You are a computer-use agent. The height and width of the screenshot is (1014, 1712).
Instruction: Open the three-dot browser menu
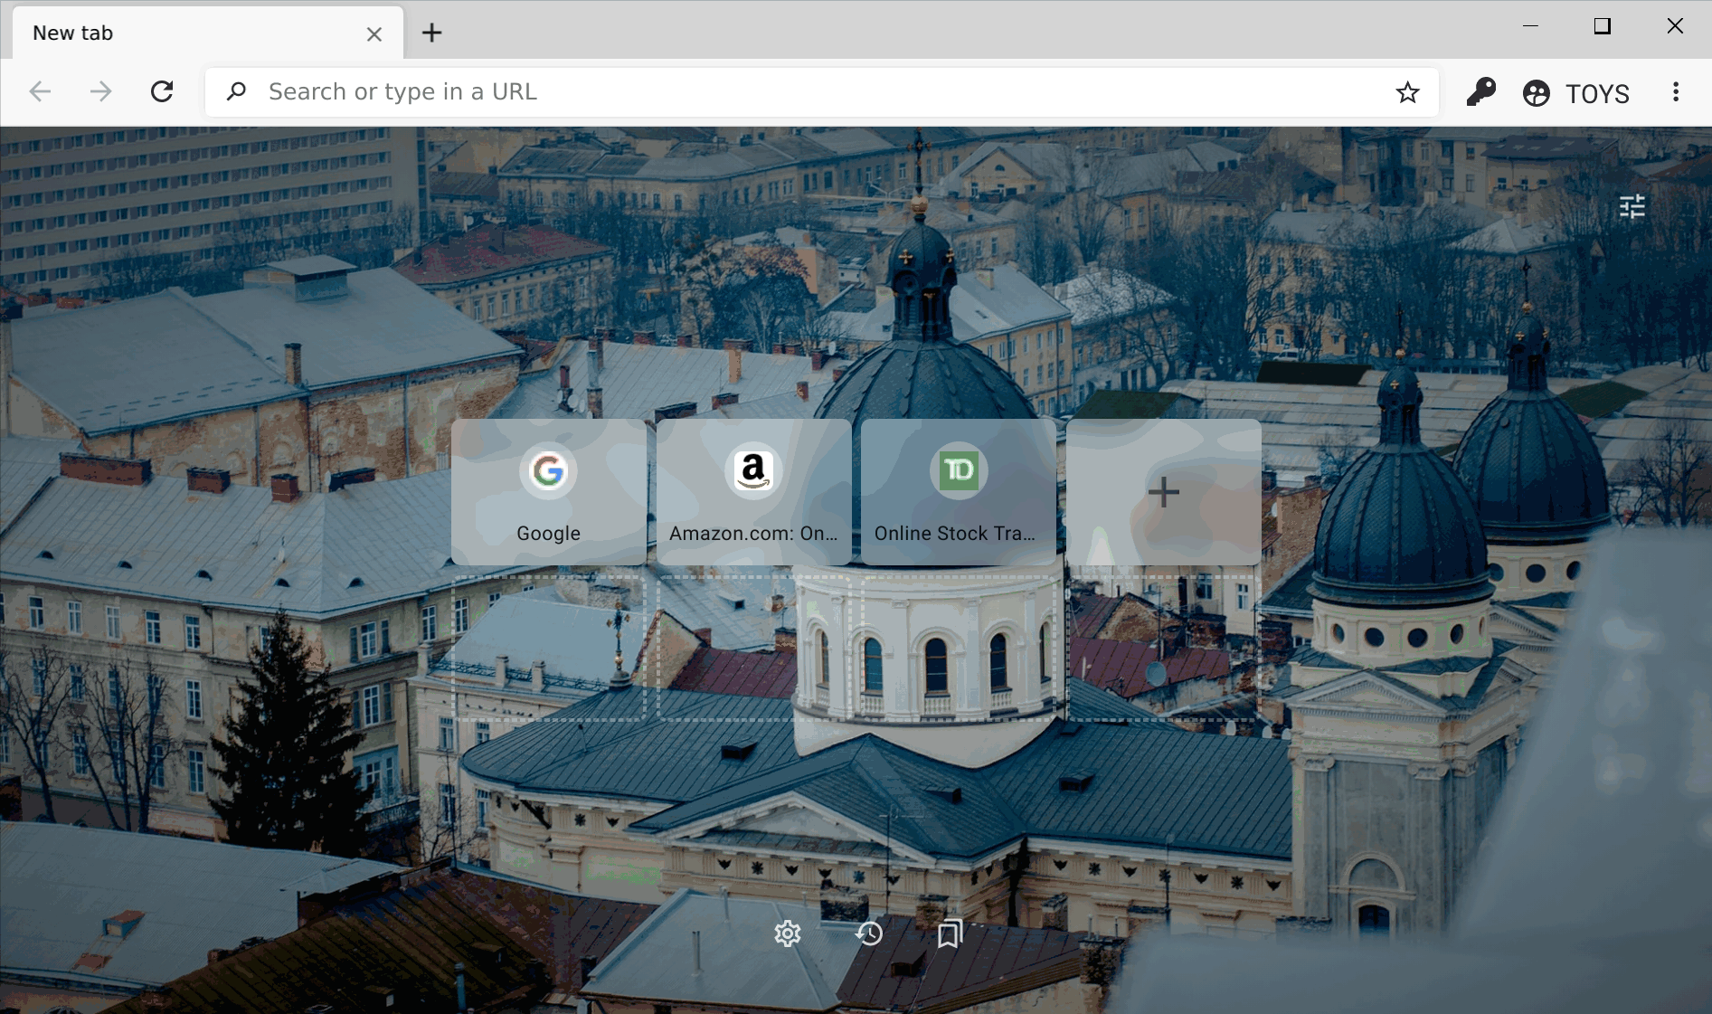pos(1675,92)
